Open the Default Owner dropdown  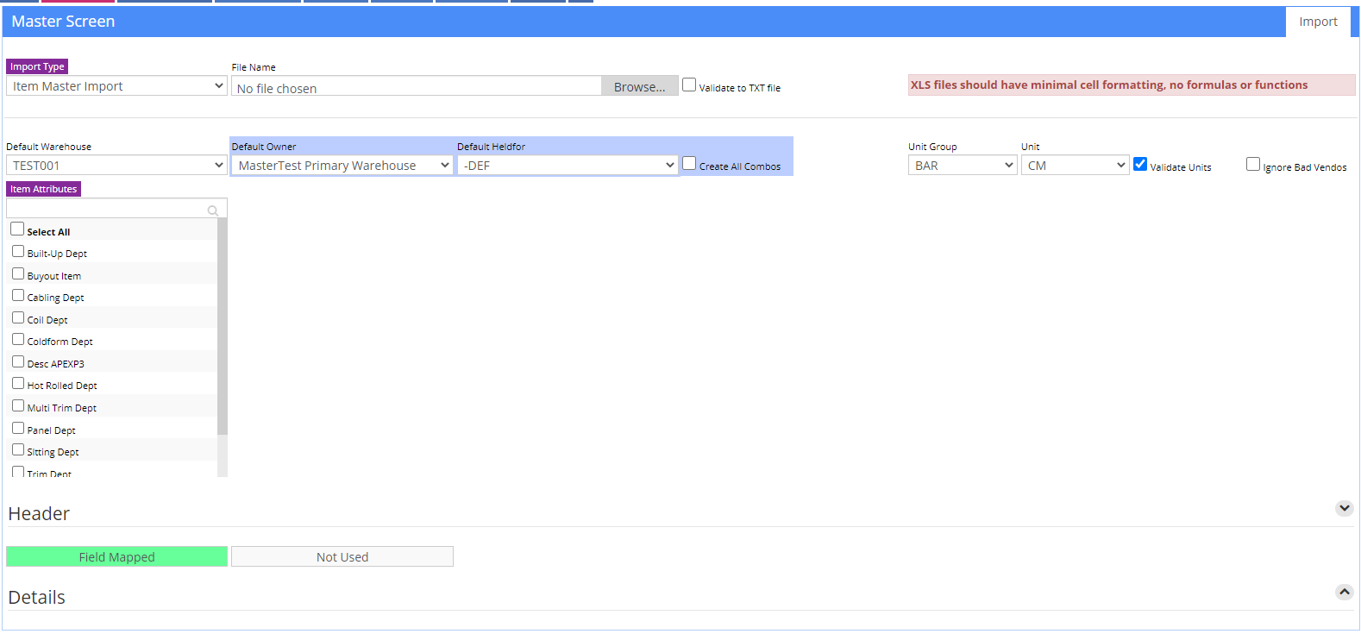[x=342, y=165]
